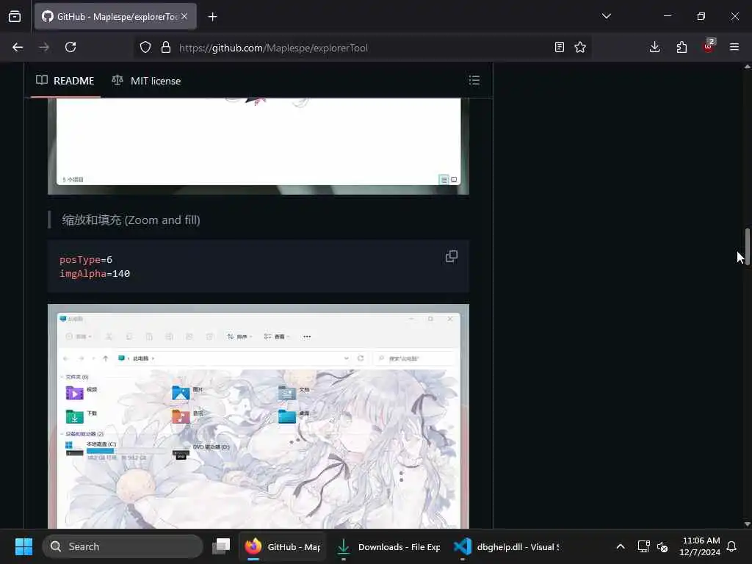Open muted volume tray icon

662,546
